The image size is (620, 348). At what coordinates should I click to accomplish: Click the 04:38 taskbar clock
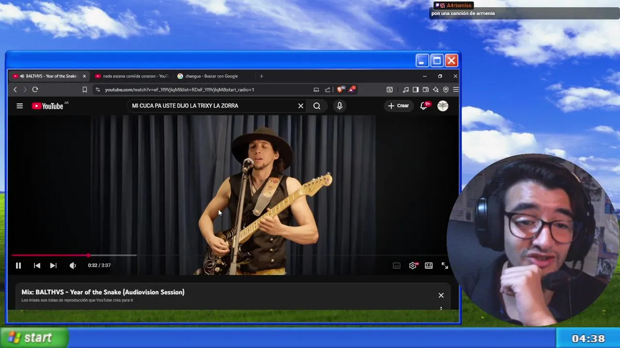coord(588,339)
